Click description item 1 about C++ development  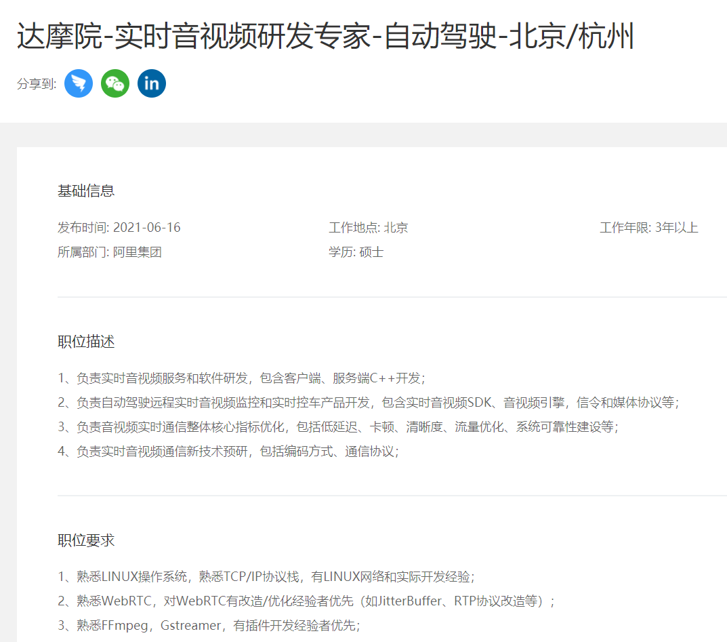(241, 378)
